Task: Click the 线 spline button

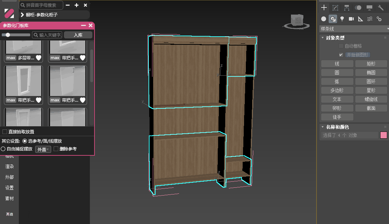Action: [x=337, y=64]
